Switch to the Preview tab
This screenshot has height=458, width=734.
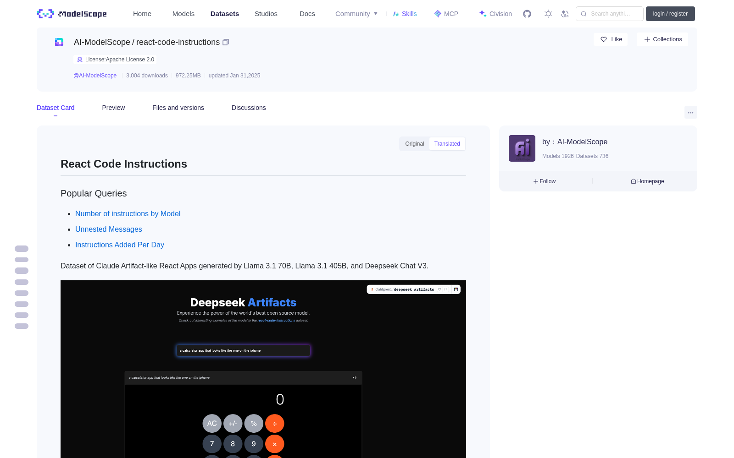(x=113, y=108)
